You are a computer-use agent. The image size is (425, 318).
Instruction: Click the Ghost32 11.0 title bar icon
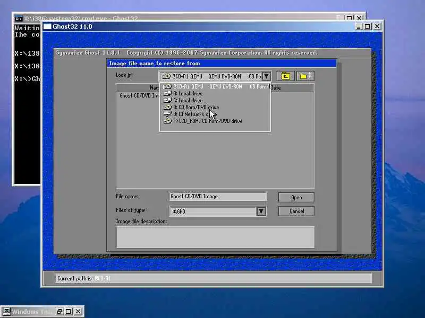[47, 26]
